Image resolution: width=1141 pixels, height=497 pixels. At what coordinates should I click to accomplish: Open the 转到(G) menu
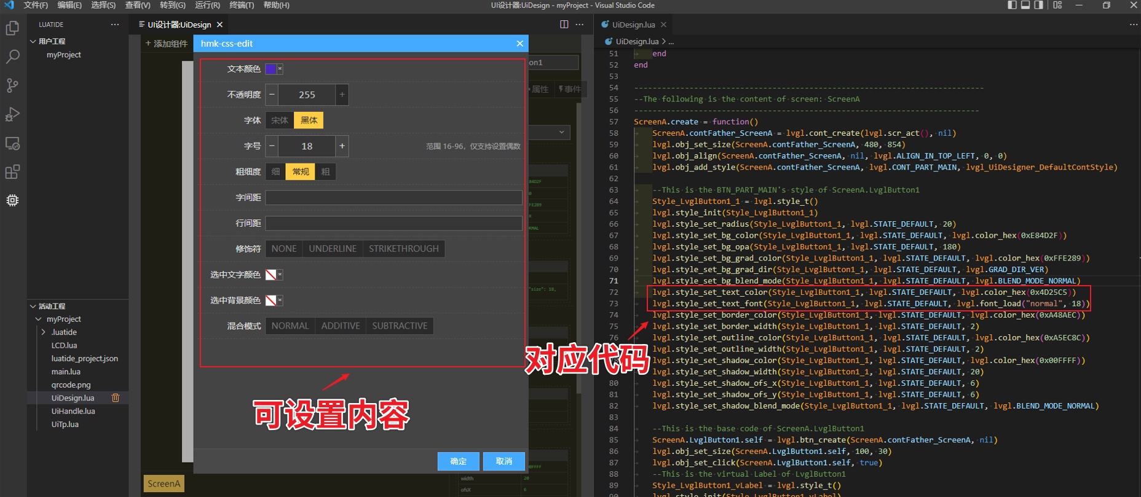click(173, 5)
